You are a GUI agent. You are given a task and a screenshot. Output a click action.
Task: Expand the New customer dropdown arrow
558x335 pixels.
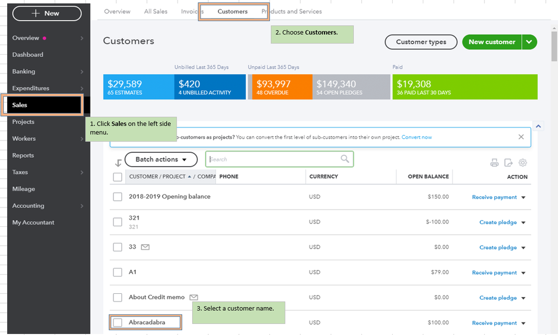click(x=530, y=42)
